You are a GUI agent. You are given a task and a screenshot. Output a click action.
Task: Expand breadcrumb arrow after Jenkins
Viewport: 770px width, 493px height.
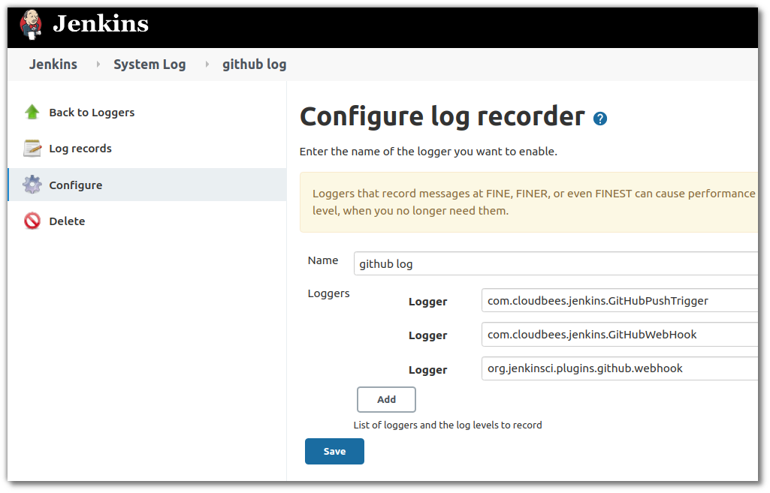[x=98, y=65]
